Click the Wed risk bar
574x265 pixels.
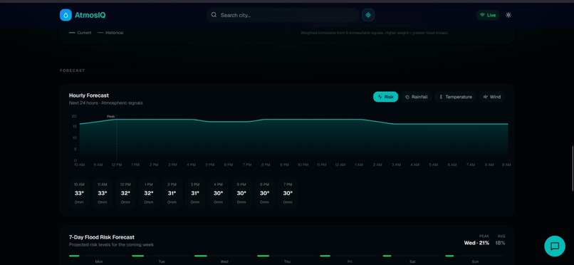(x=201, y=256)
